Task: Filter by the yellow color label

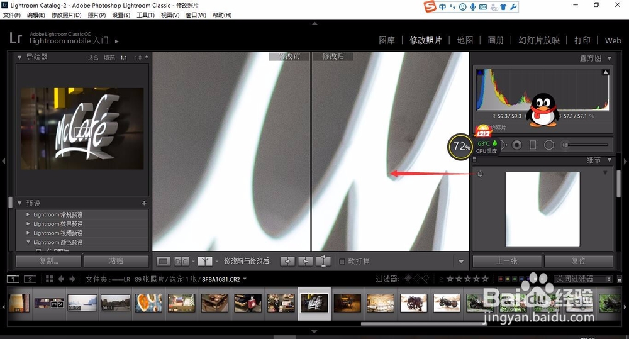Action: point(508,279)
